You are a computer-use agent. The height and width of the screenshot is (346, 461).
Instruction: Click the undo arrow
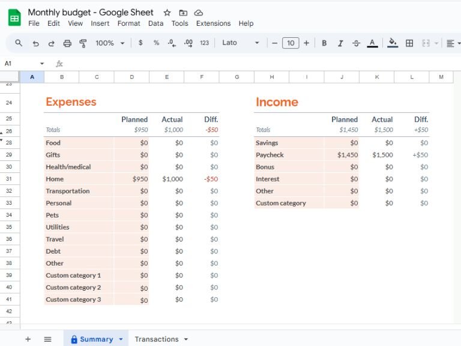tap(35, 43)
